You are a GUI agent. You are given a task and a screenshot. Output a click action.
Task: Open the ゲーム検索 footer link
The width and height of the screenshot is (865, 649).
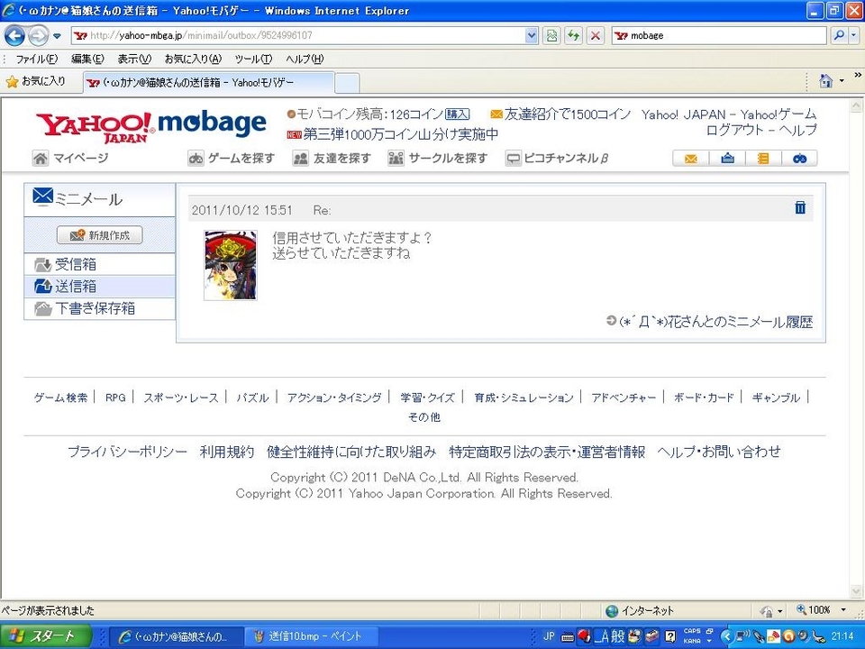[60, 398]
